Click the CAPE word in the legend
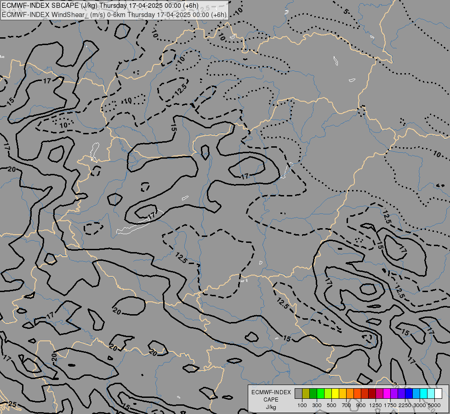Viewport: 450px width, 414px height. (271, 400)
